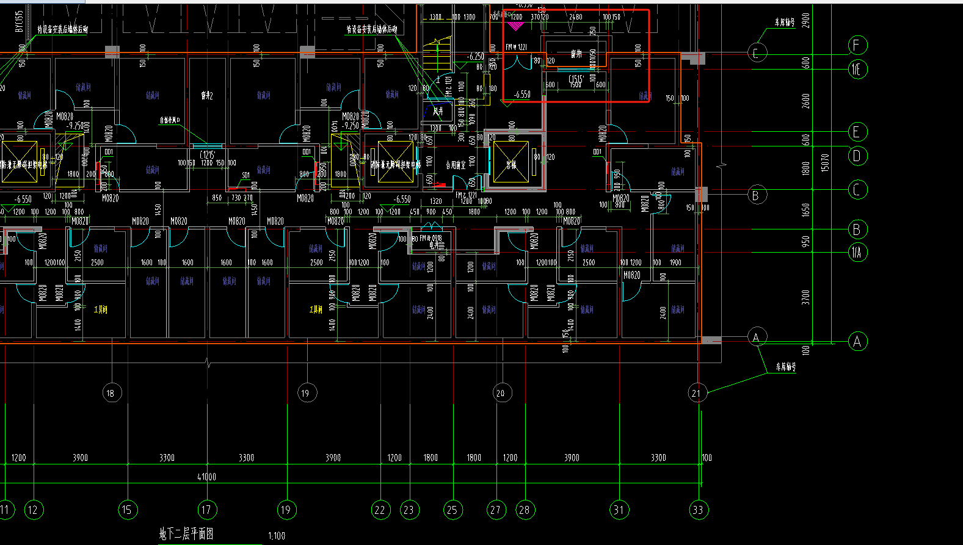Pick green axis bubble 17
The width and height of the screenshot is (963, 545).
[x=206, y=510]
